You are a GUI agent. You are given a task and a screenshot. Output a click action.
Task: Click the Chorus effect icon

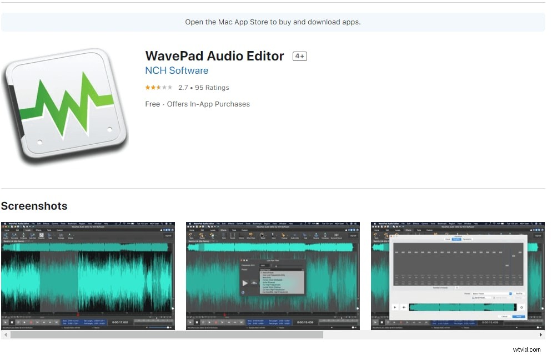click(x=240, y=236)
